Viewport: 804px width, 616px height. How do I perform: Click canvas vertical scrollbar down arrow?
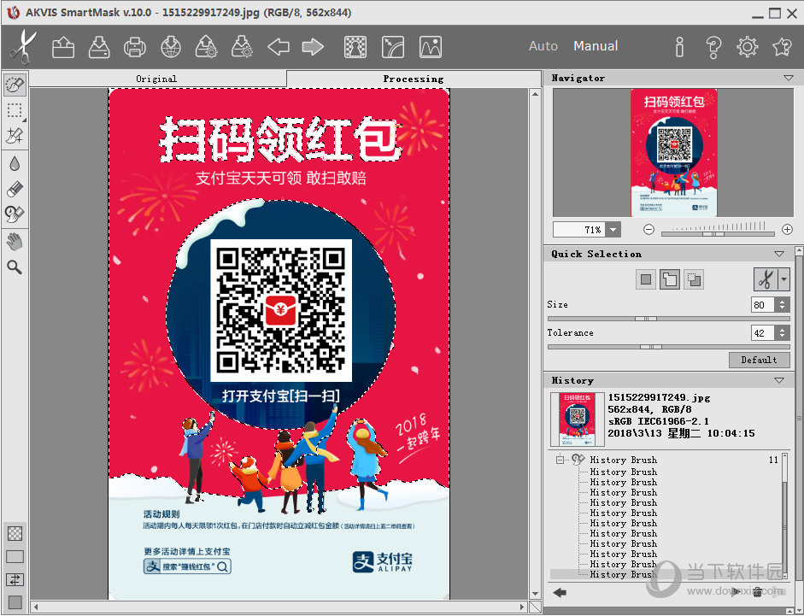coord(535,594)
